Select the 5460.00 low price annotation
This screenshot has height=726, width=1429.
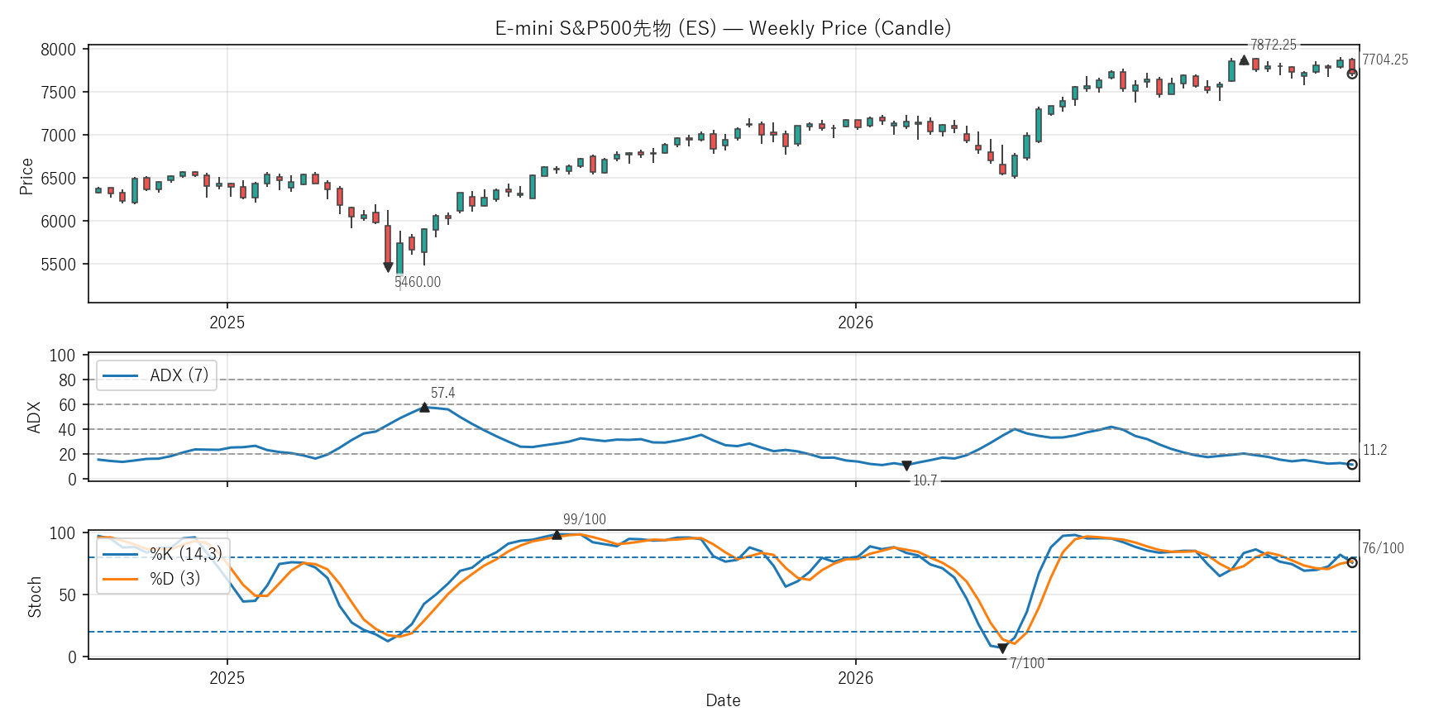pyautogui.click(x=418, y=282)
